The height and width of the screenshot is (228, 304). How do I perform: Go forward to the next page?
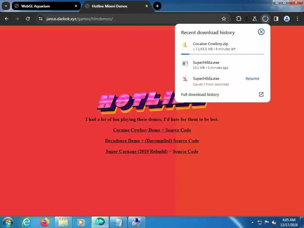(x=17, y=19)
